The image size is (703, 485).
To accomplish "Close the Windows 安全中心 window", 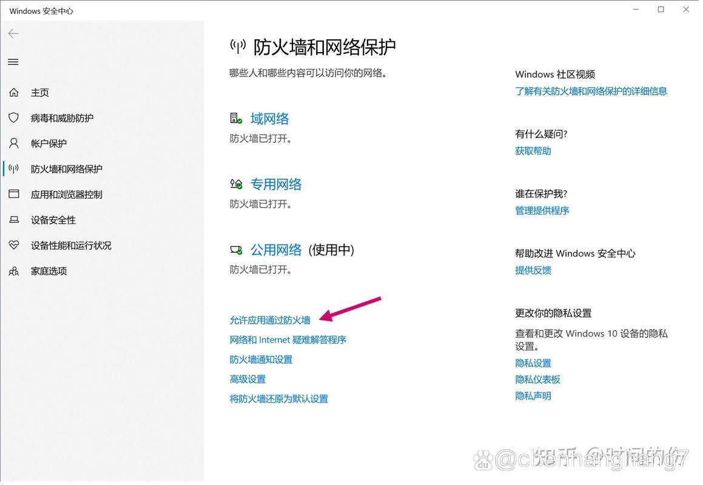I will [685, 10].
